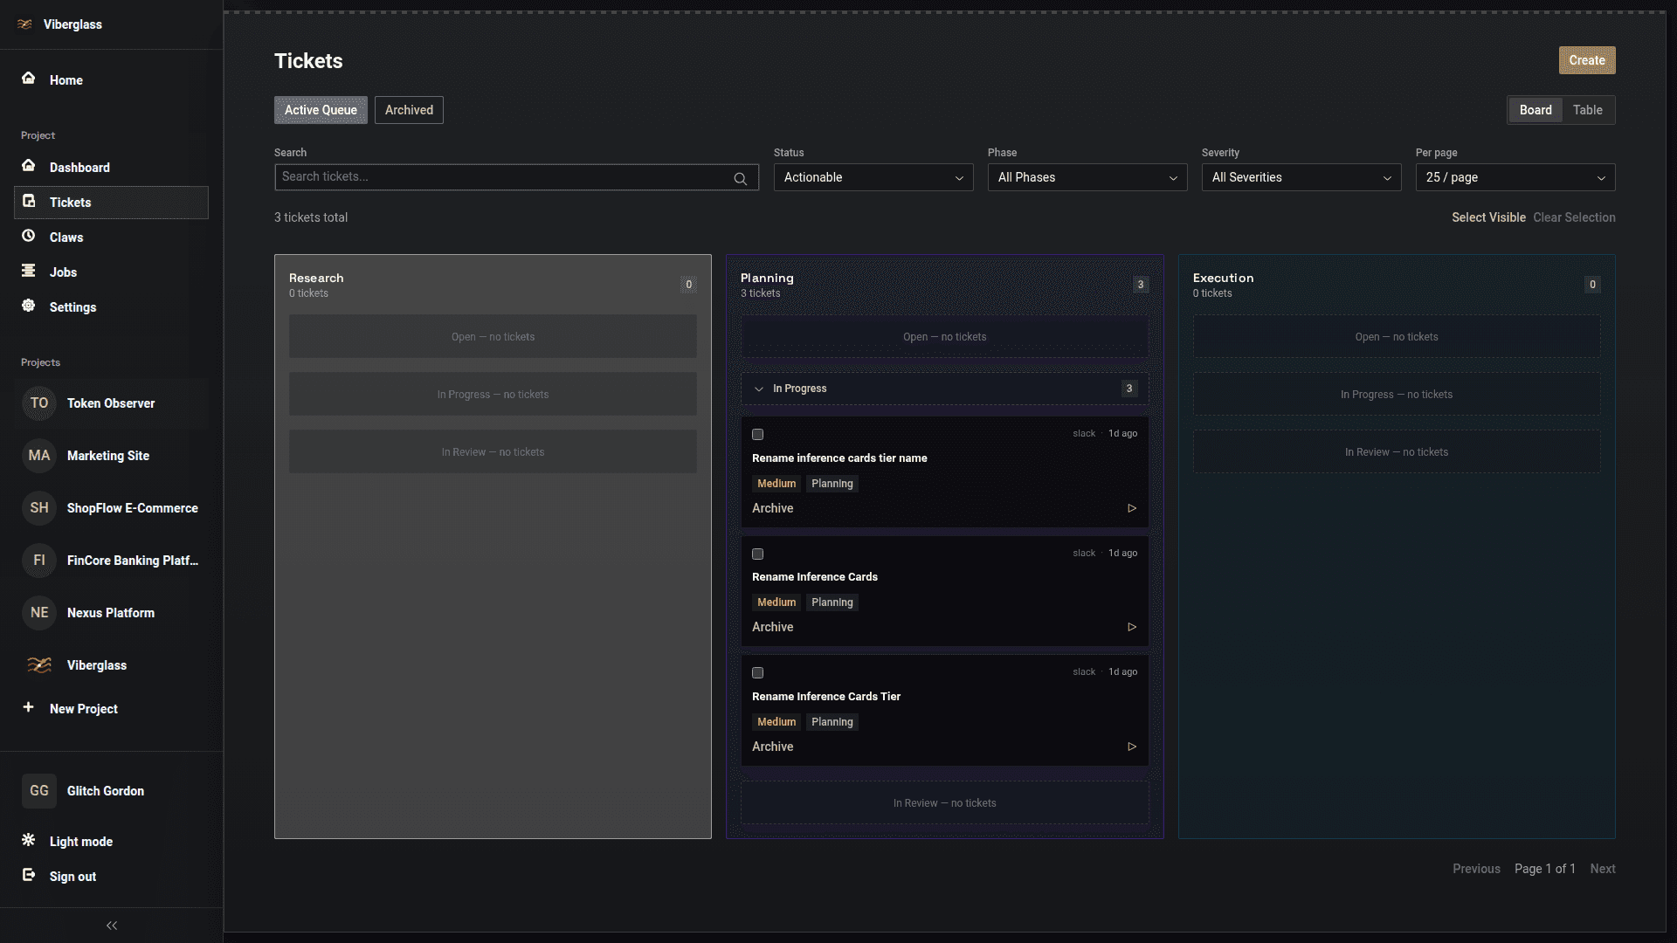Click the Token Observer project avatar

pos(38,403)
